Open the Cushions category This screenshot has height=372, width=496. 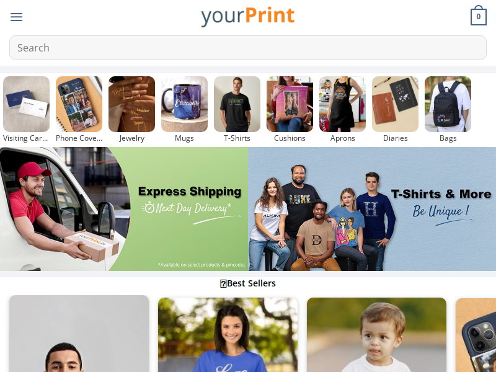[290, 110]
